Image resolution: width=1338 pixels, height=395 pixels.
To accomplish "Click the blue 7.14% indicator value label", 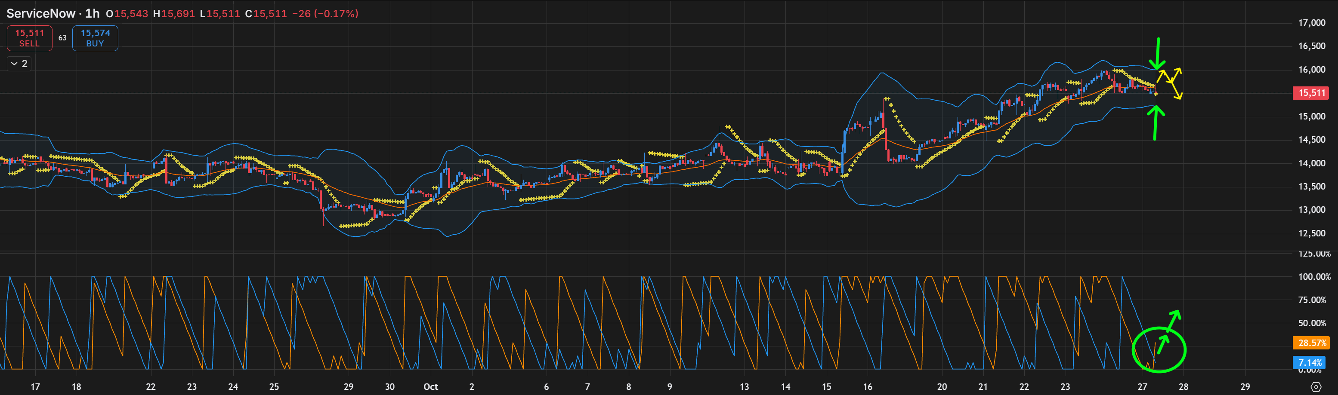I will (x=1309, y=362).
